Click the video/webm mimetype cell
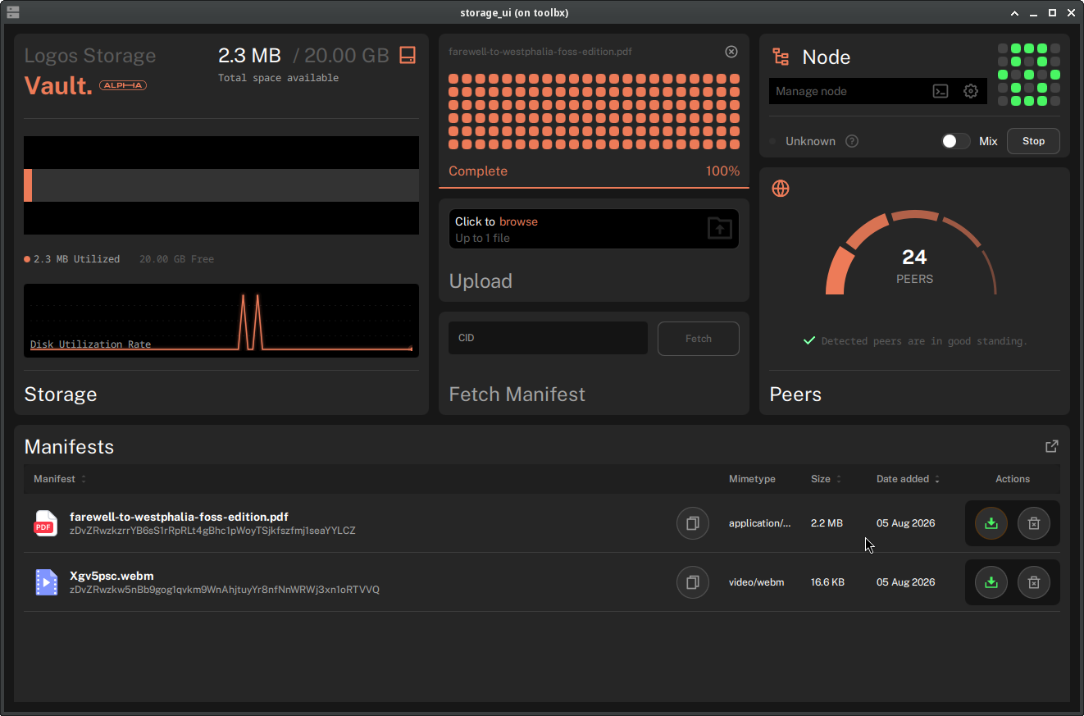 point(756,582)
